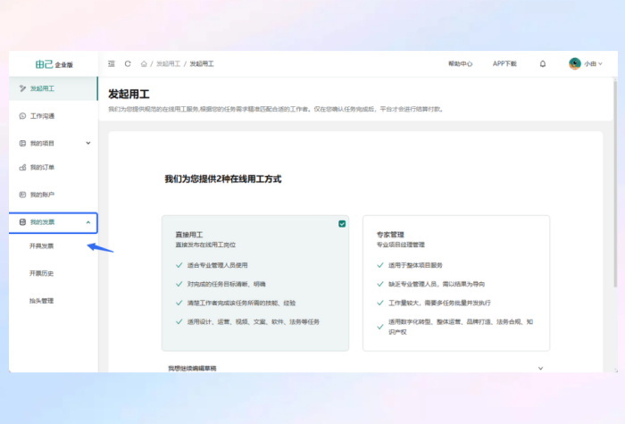625x424 pixels.
Task: Click the 我的发票 sidebar icon
Action: coord(22,222)
